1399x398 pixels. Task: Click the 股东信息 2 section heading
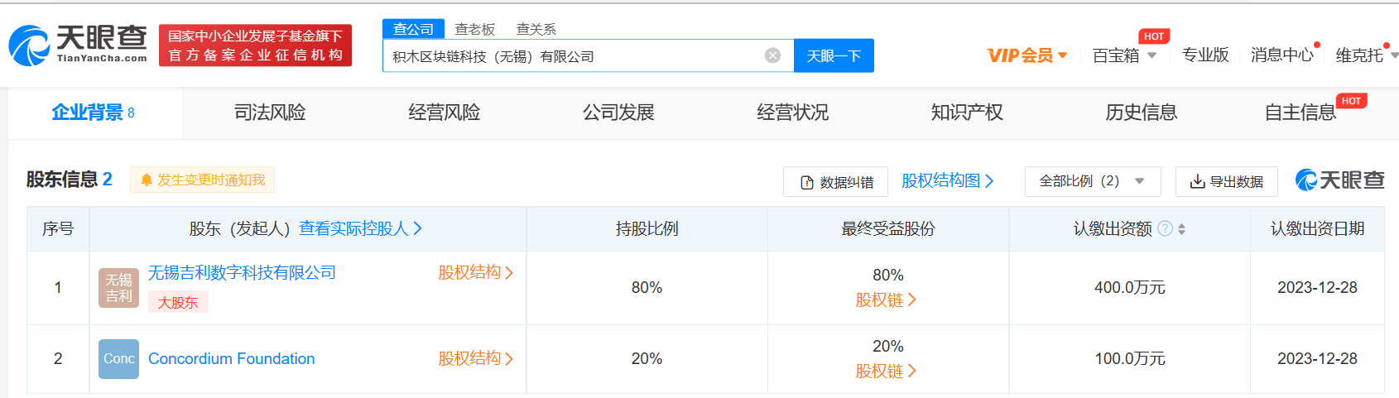pos(69,179)
